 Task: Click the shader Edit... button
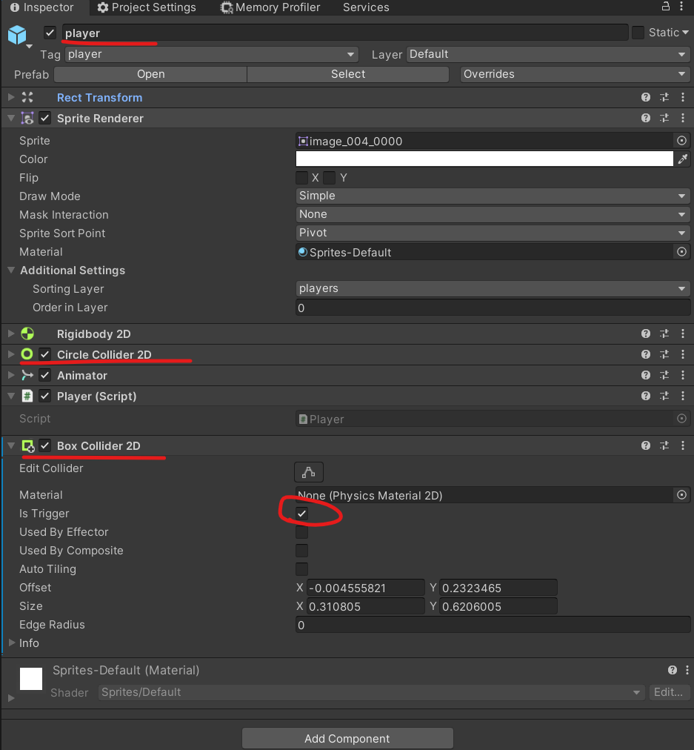tap(668, 692)
